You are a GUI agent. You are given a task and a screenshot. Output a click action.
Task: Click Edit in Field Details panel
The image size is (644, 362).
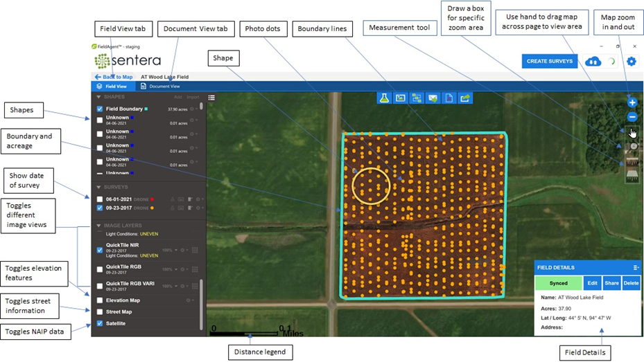click(x=592, y=283)
